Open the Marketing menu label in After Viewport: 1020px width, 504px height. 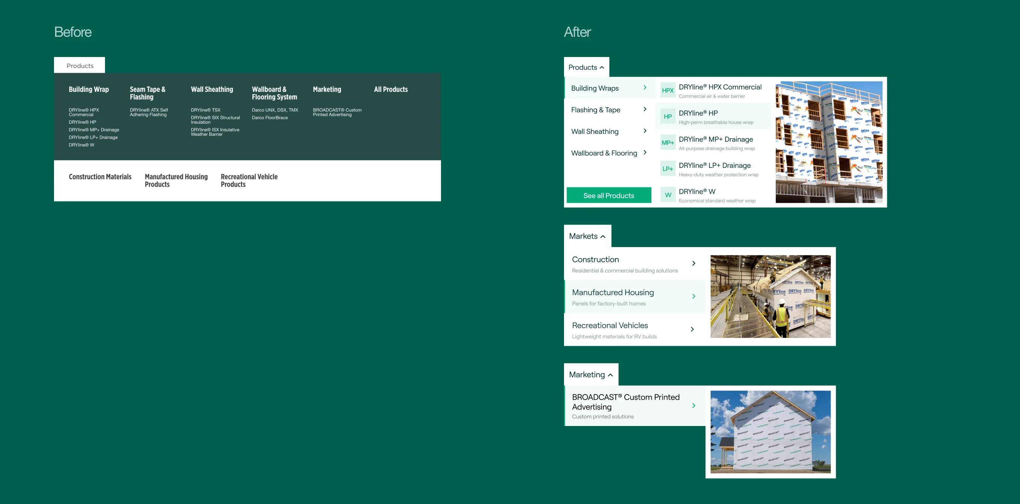(x=587, y=375)
